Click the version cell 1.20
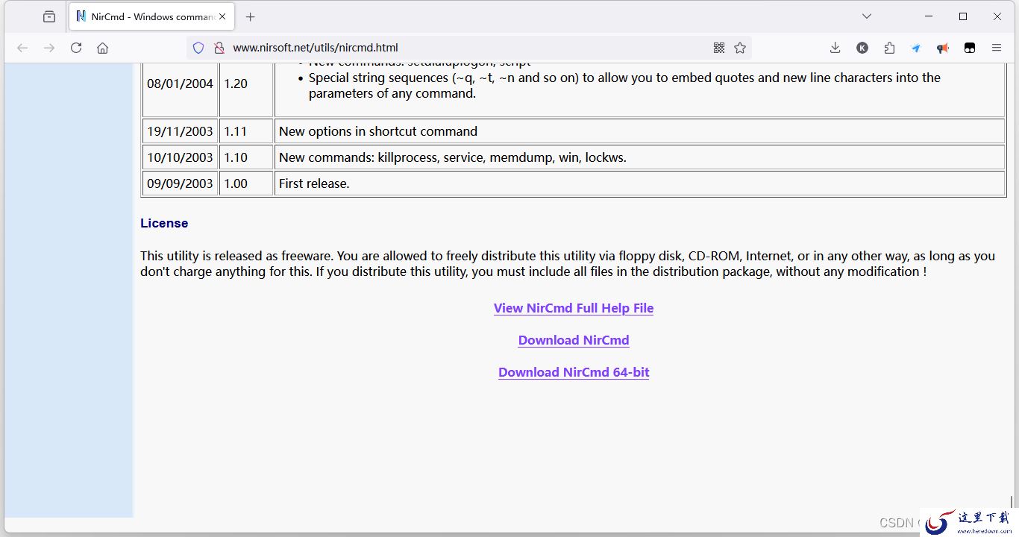Viewport: 1019px width, 537px height. [x=246, y=84]
